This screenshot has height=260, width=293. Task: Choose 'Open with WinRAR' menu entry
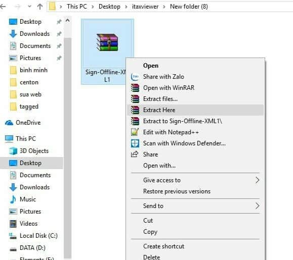tap(195, 88)
